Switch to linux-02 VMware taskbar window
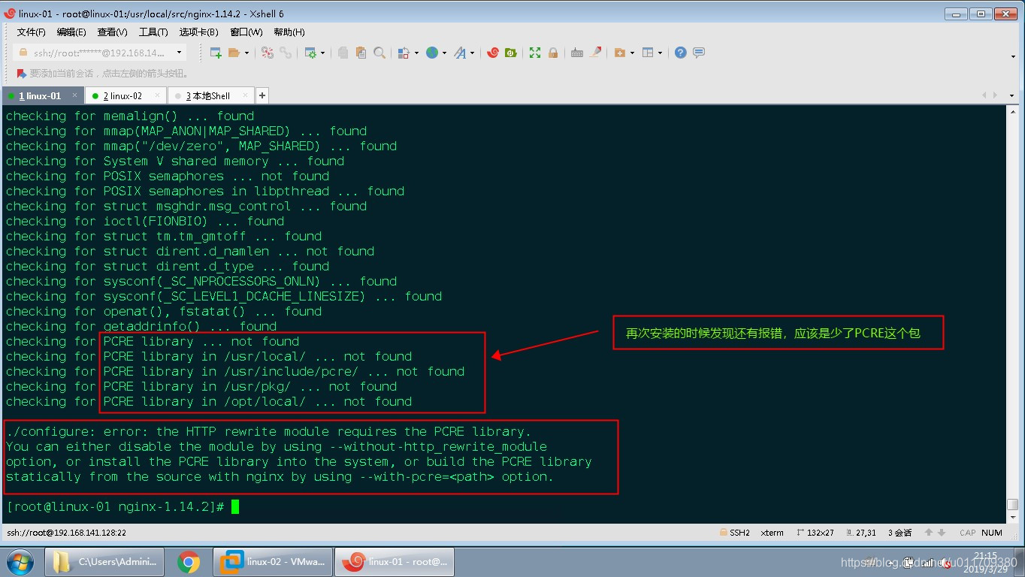1025x577 pixels. click(273, 562)
